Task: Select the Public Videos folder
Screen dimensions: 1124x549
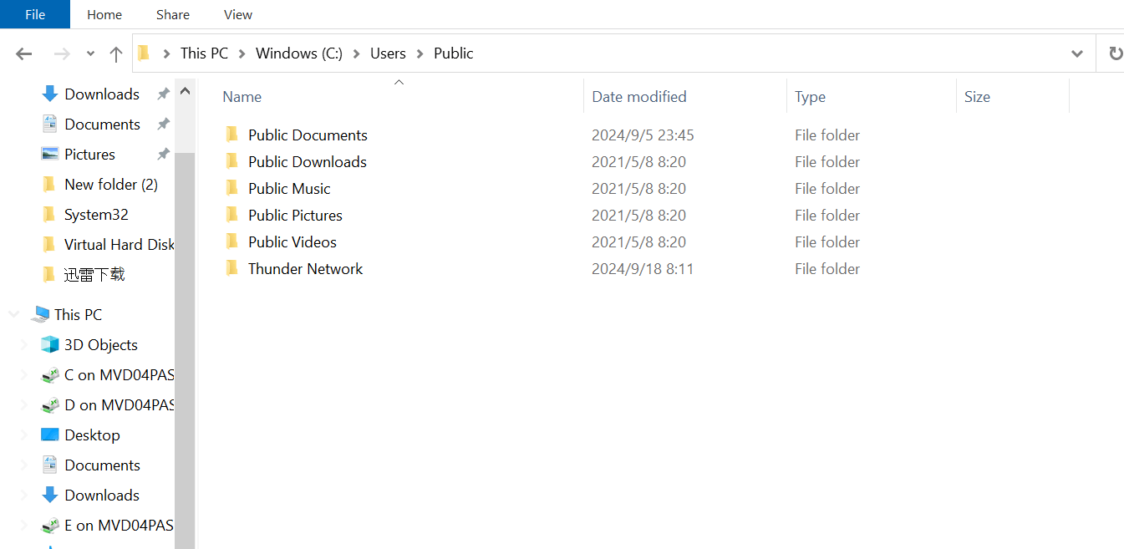Action: [x=292, y=241]
